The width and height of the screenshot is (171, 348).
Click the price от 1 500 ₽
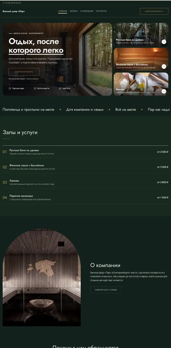tap(163, 198)
